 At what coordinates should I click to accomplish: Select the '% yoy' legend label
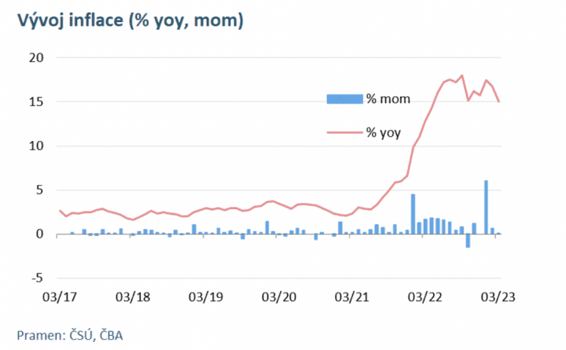(x=384, y=133)
